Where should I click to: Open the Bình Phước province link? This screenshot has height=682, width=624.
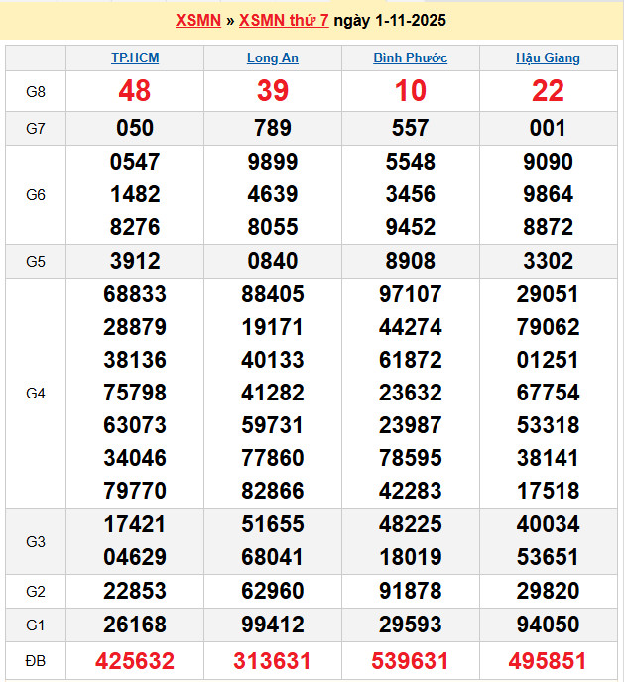(410, 57)
